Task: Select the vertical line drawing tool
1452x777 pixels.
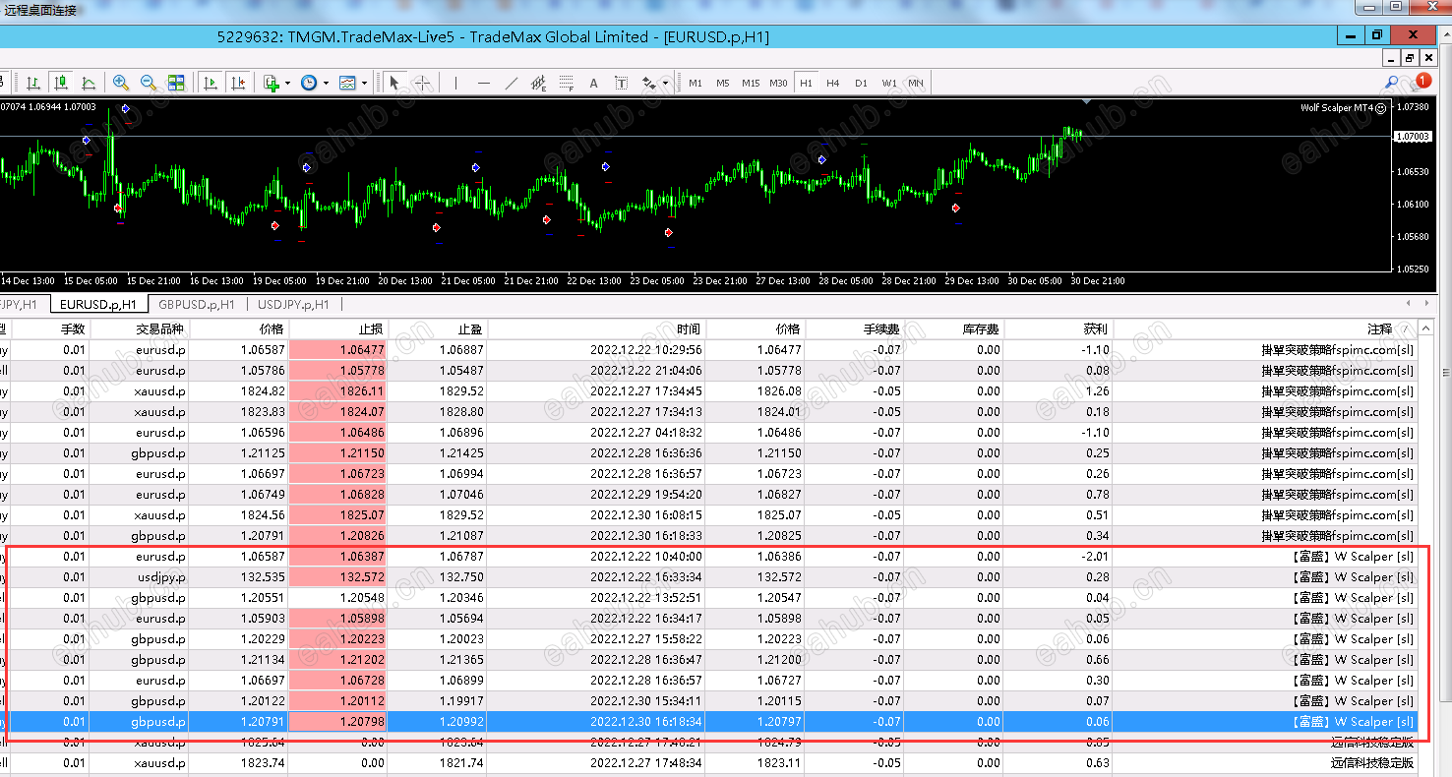Action: click(x=455, y=83)
